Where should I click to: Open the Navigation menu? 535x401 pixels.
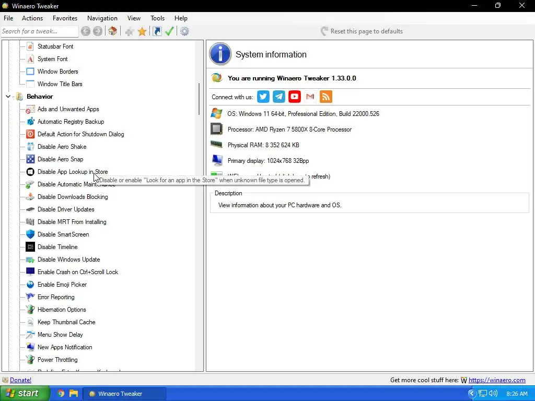(102, 18)
